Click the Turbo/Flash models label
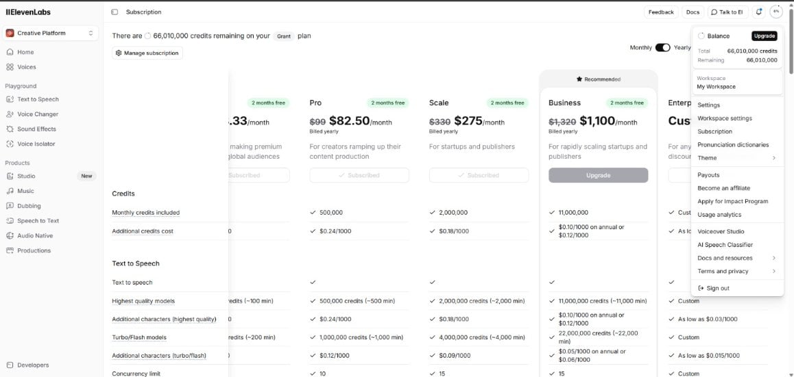 pyautogui.click(x=139, y=337)
